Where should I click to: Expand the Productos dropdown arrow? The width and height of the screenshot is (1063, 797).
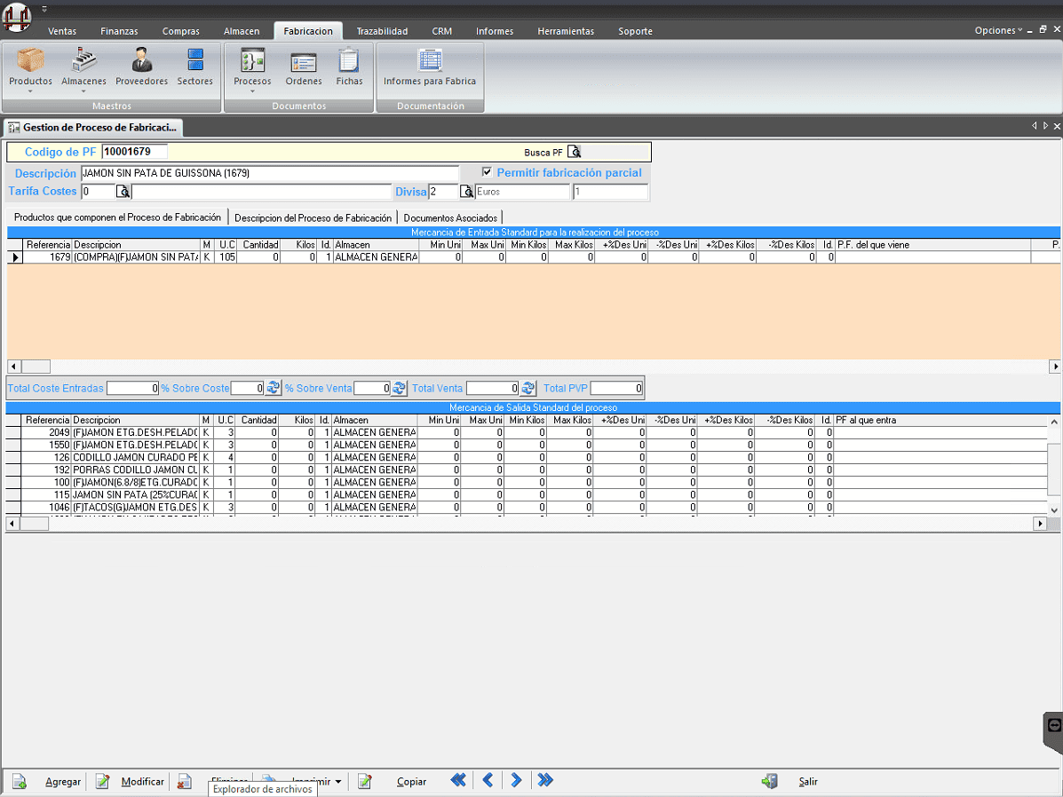(30, 91)
